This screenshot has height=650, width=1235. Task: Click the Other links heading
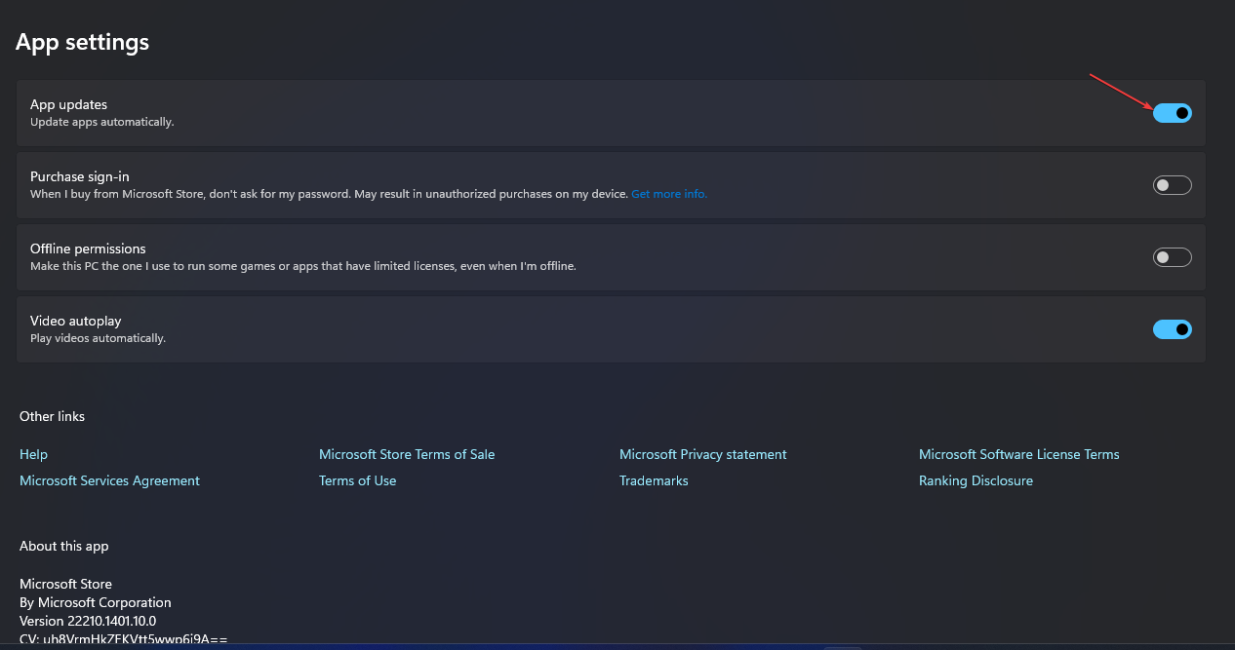(52, 416)
